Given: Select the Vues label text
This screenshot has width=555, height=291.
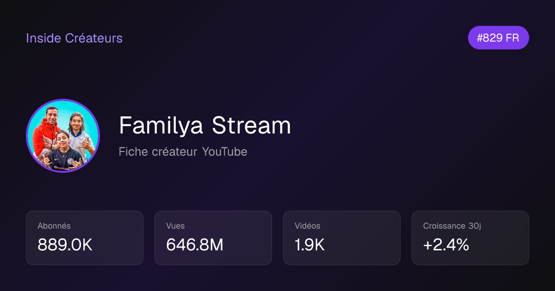Looking at the screenshot, I should (x=175, y=226).
